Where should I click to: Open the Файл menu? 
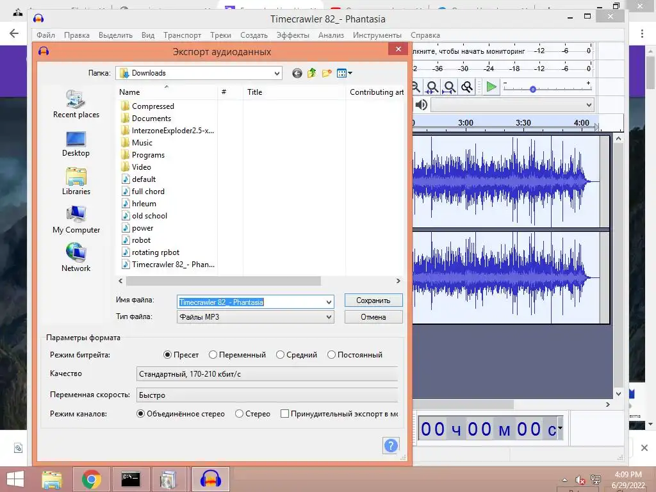(x=45, y=35)
